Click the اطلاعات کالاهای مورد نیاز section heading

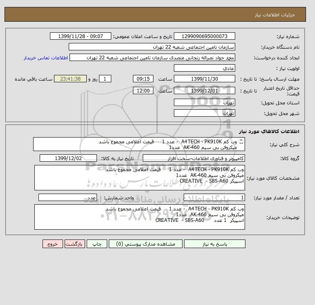(x=269, y=131)
